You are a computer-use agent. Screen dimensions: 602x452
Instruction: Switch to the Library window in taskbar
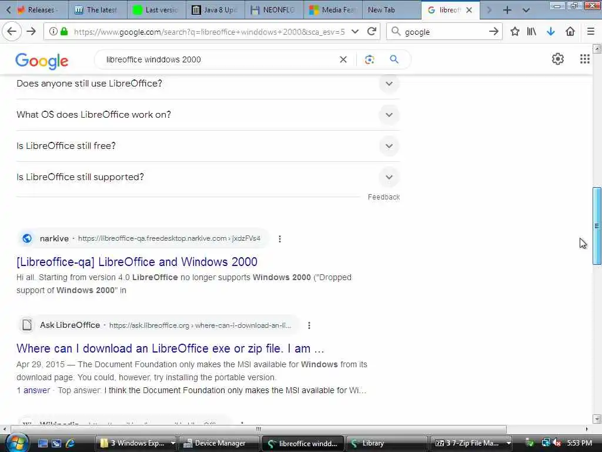pyautogui.click(x=387, y=443)
